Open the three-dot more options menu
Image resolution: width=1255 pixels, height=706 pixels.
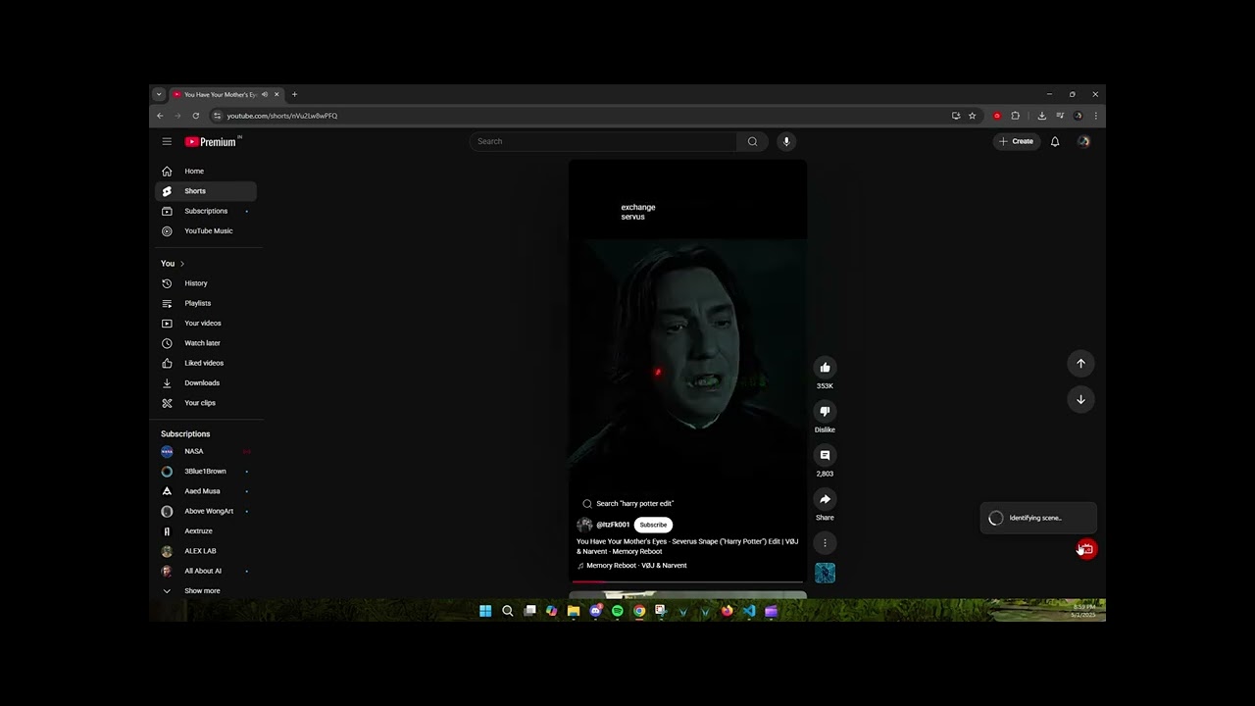[825, 542]
